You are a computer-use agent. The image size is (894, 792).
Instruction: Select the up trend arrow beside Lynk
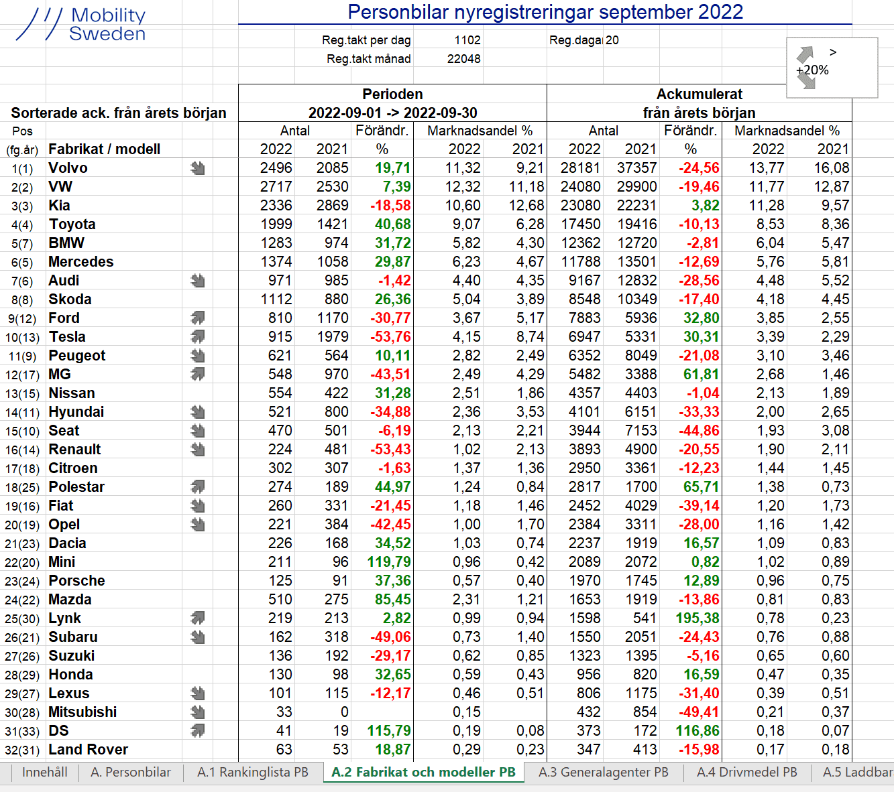pyautogui.click(x=197, y=618)
